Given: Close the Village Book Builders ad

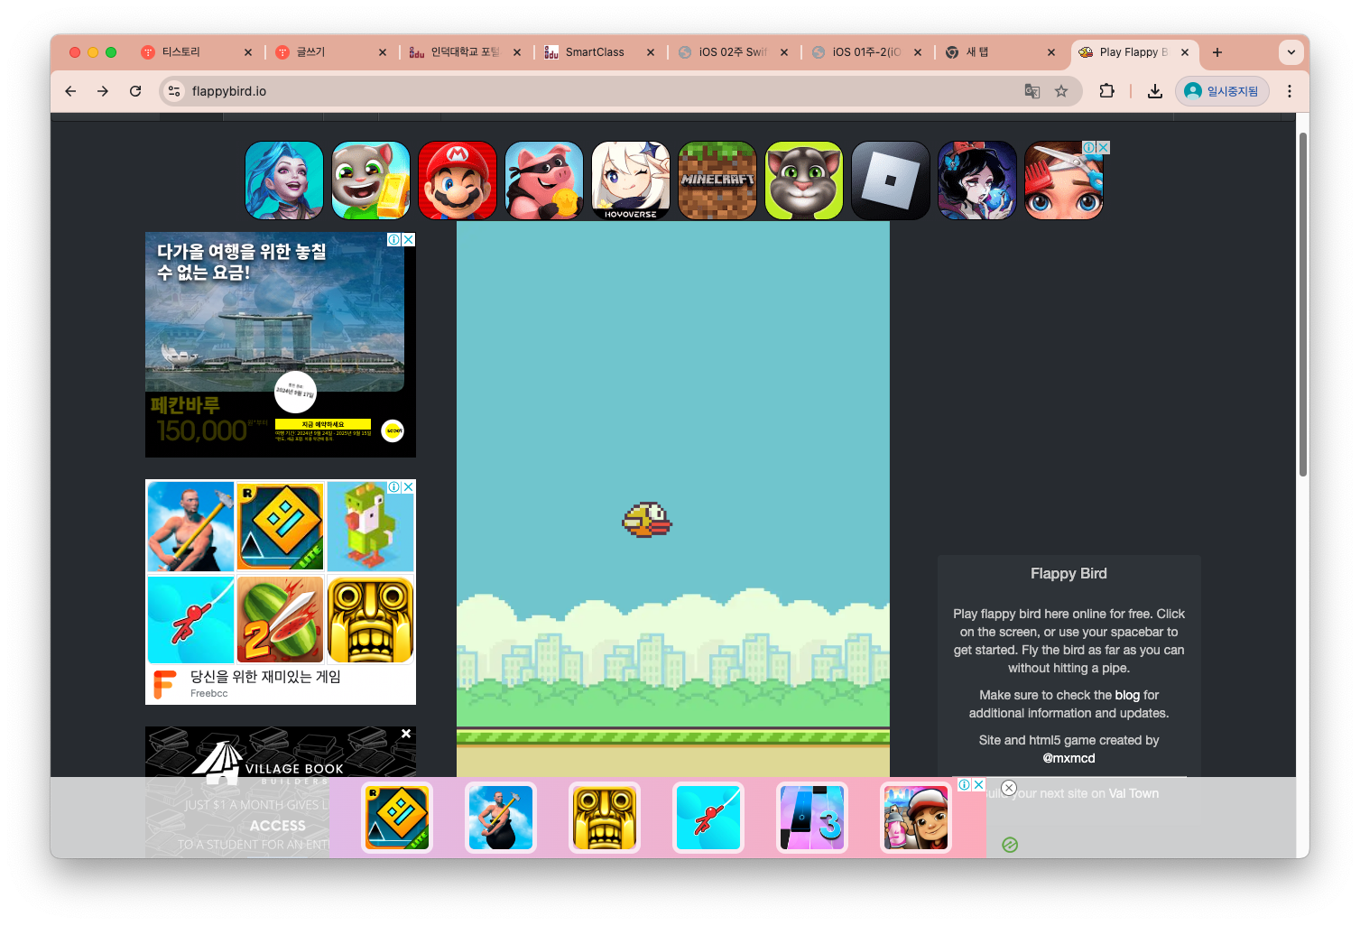Looking at the screenshot, I should pos(406,734).
